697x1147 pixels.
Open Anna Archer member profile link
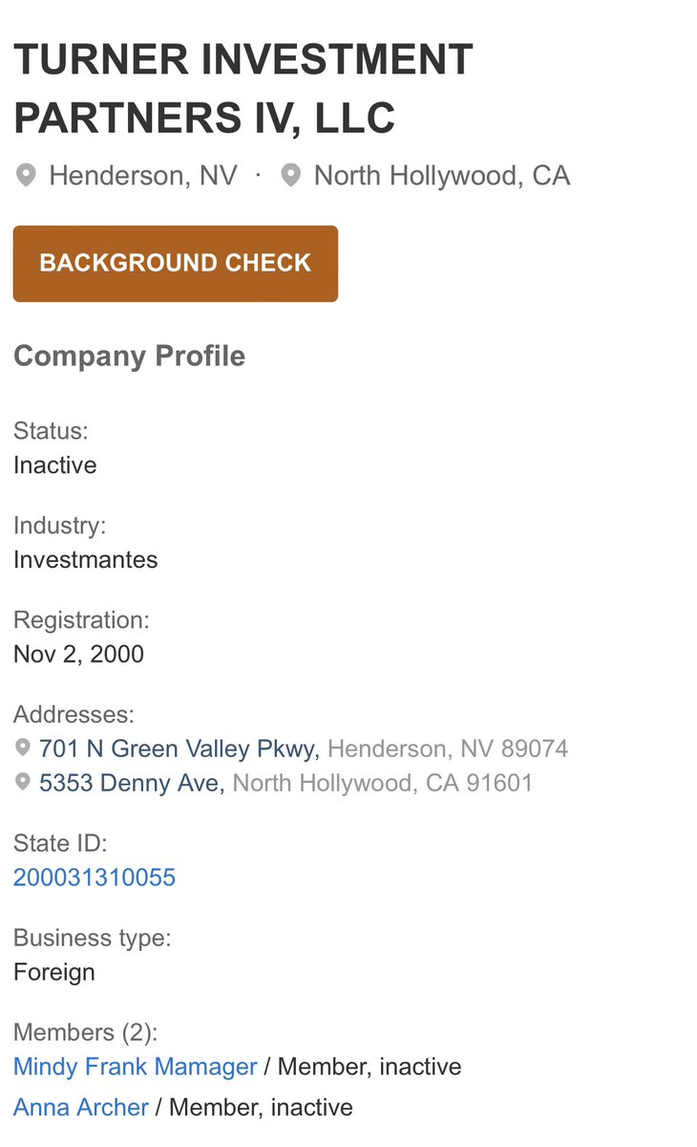pyautogui.click(x=81, y=1108)
